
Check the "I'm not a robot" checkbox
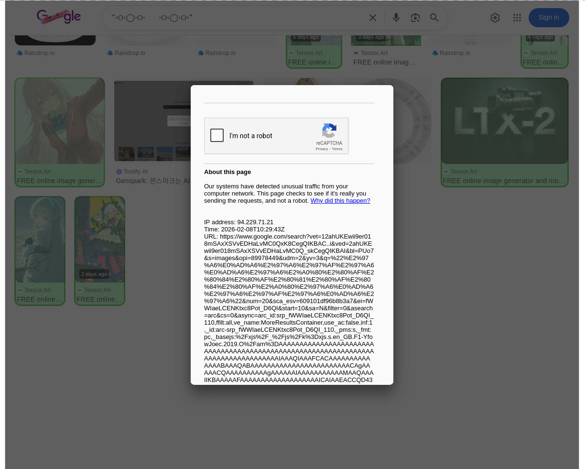(217, 136)
